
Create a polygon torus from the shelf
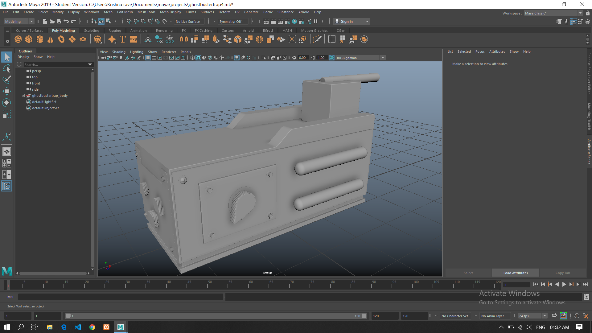coord(61,39)
